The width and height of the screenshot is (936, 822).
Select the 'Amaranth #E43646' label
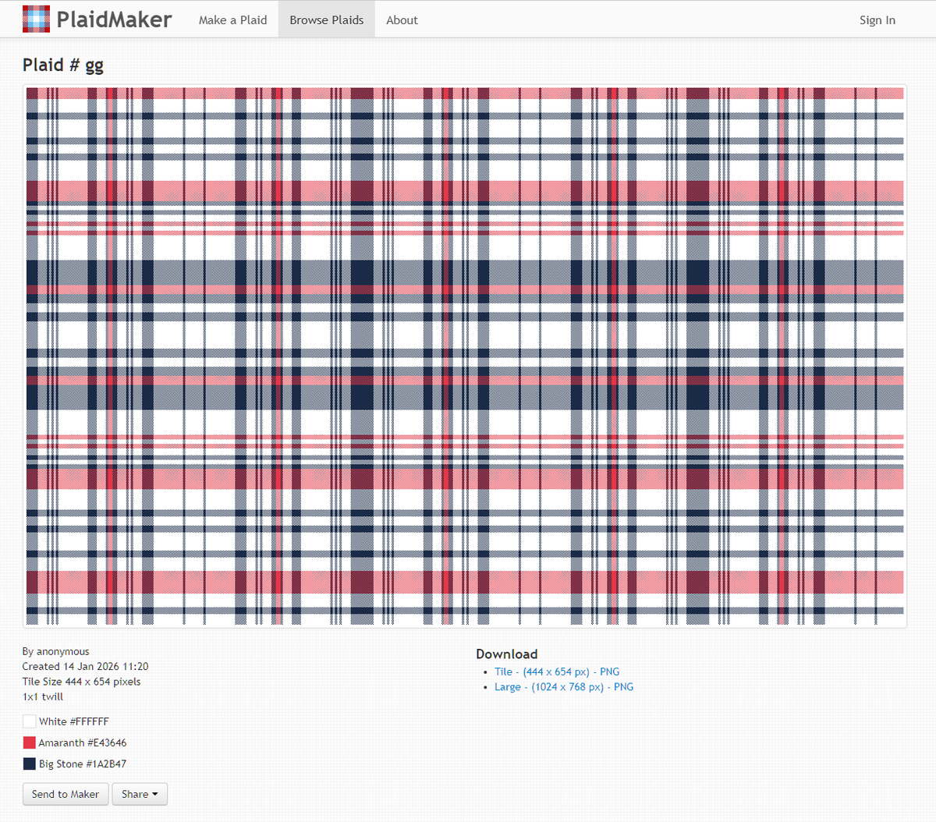click(83, 742)
